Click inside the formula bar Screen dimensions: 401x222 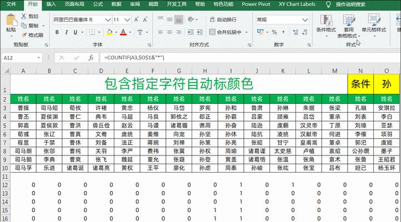click(250, 58)
